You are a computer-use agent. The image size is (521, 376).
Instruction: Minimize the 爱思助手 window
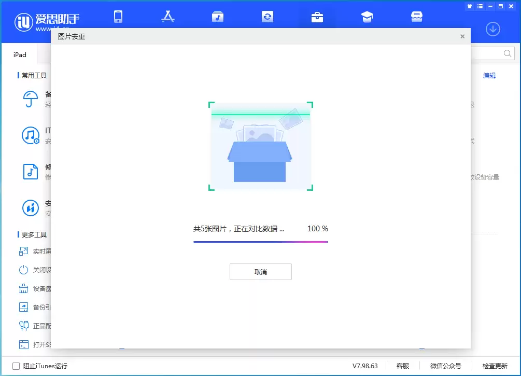click(490, 6)
